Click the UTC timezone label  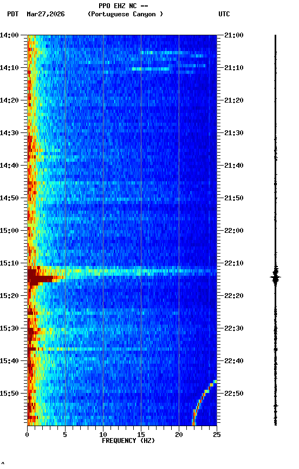(224, 14)
